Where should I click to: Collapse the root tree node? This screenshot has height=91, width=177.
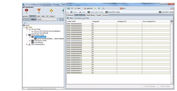click(24, 27)
